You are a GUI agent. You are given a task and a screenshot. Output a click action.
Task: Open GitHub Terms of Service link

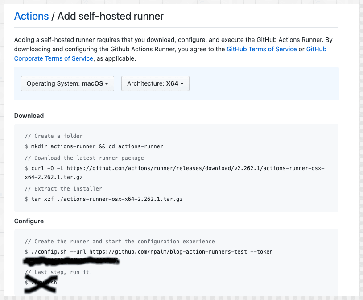262,49
